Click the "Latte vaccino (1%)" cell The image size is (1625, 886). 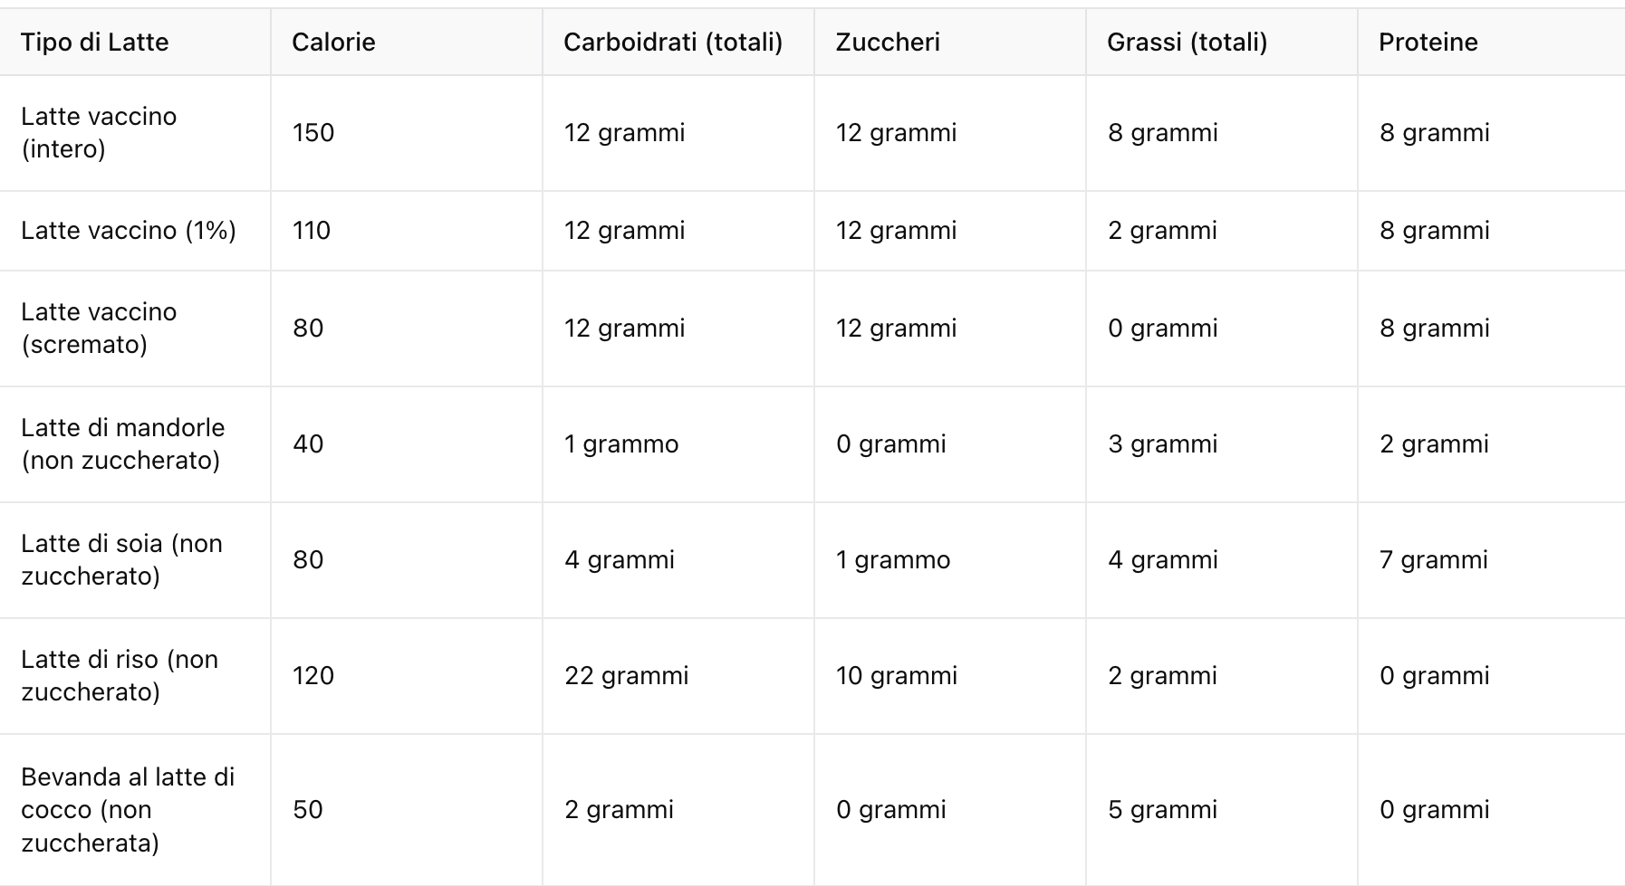pos(129,231)
